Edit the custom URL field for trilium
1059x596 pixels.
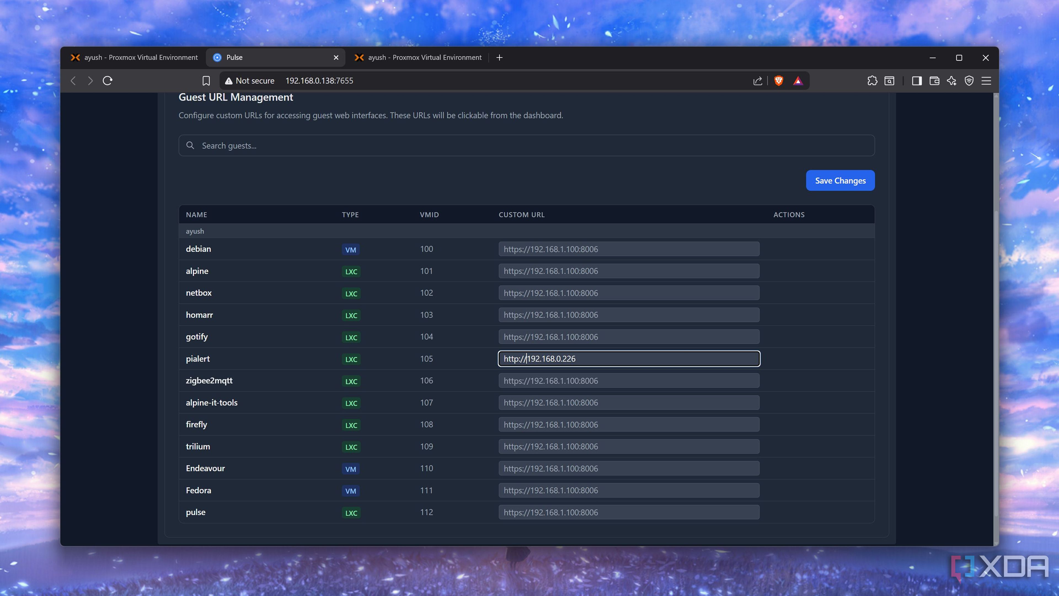629,446
